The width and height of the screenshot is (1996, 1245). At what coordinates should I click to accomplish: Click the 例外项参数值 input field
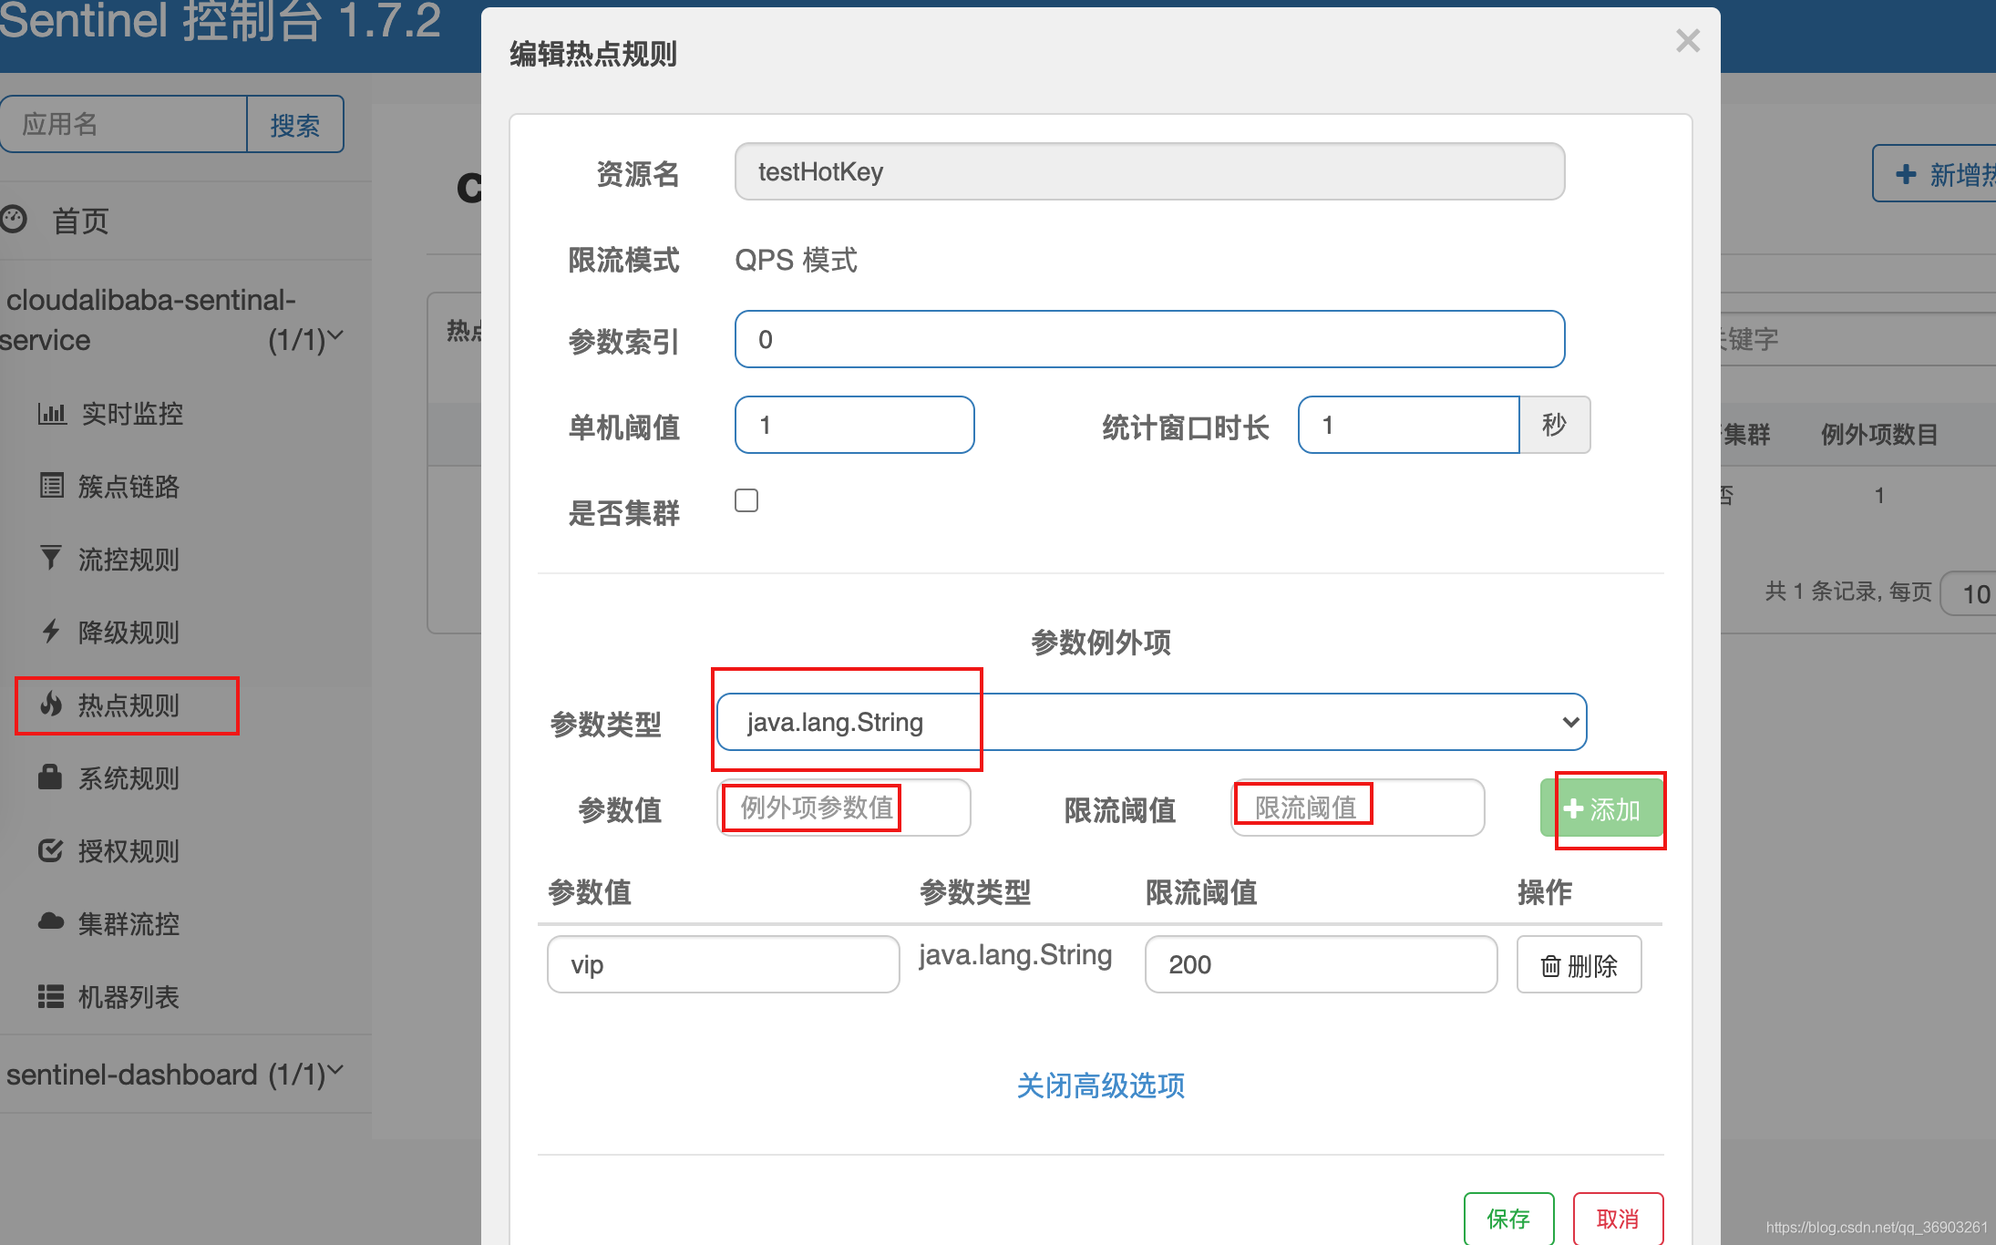pyautogui.click(x=844, y=808)
